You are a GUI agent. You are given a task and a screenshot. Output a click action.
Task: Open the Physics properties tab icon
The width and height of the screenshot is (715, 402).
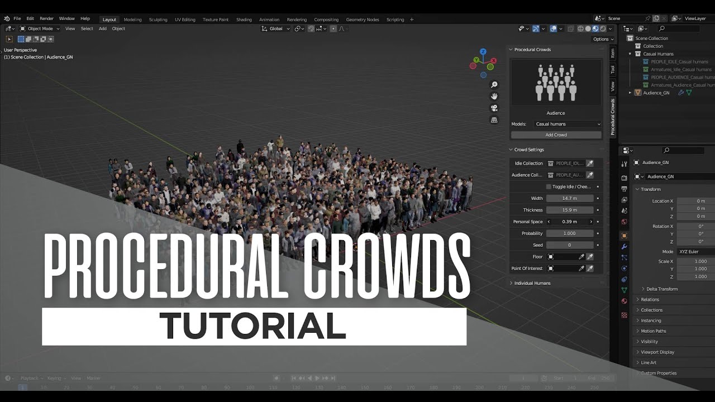pos(625,269)
